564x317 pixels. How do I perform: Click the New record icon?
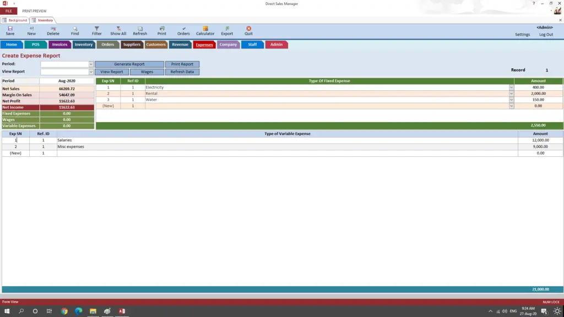pyautogui.click(x=31, y=30)
